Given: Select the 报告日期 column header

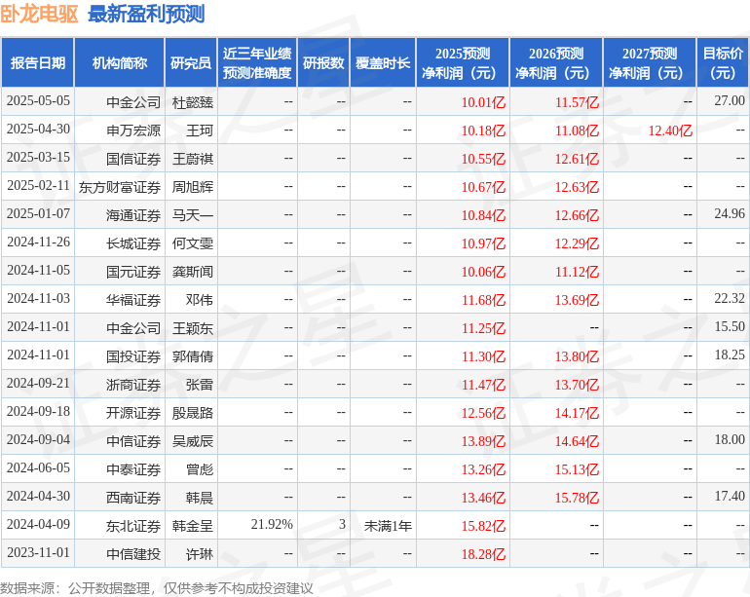Looking at the screenshot, I should click(37, 62).
